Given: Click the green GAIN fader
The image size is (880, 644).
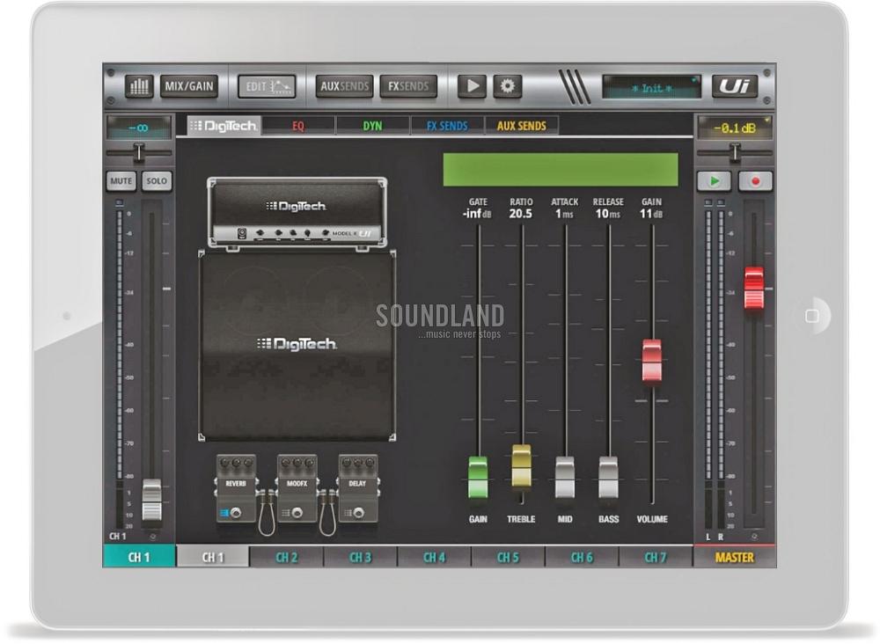Looking at the screenshot, I should [x=478, y=478].
